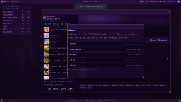Viewport: 181px width, 102px height.
Task: Select TB World game thumbnail
Action: tap(46, 36)
